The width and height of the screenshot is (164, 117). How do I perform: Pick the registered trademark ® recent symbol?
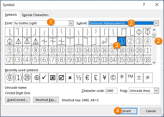[122, 78]
